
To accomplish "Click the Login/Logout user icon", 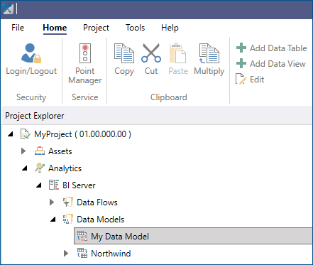I will [31, 53].
